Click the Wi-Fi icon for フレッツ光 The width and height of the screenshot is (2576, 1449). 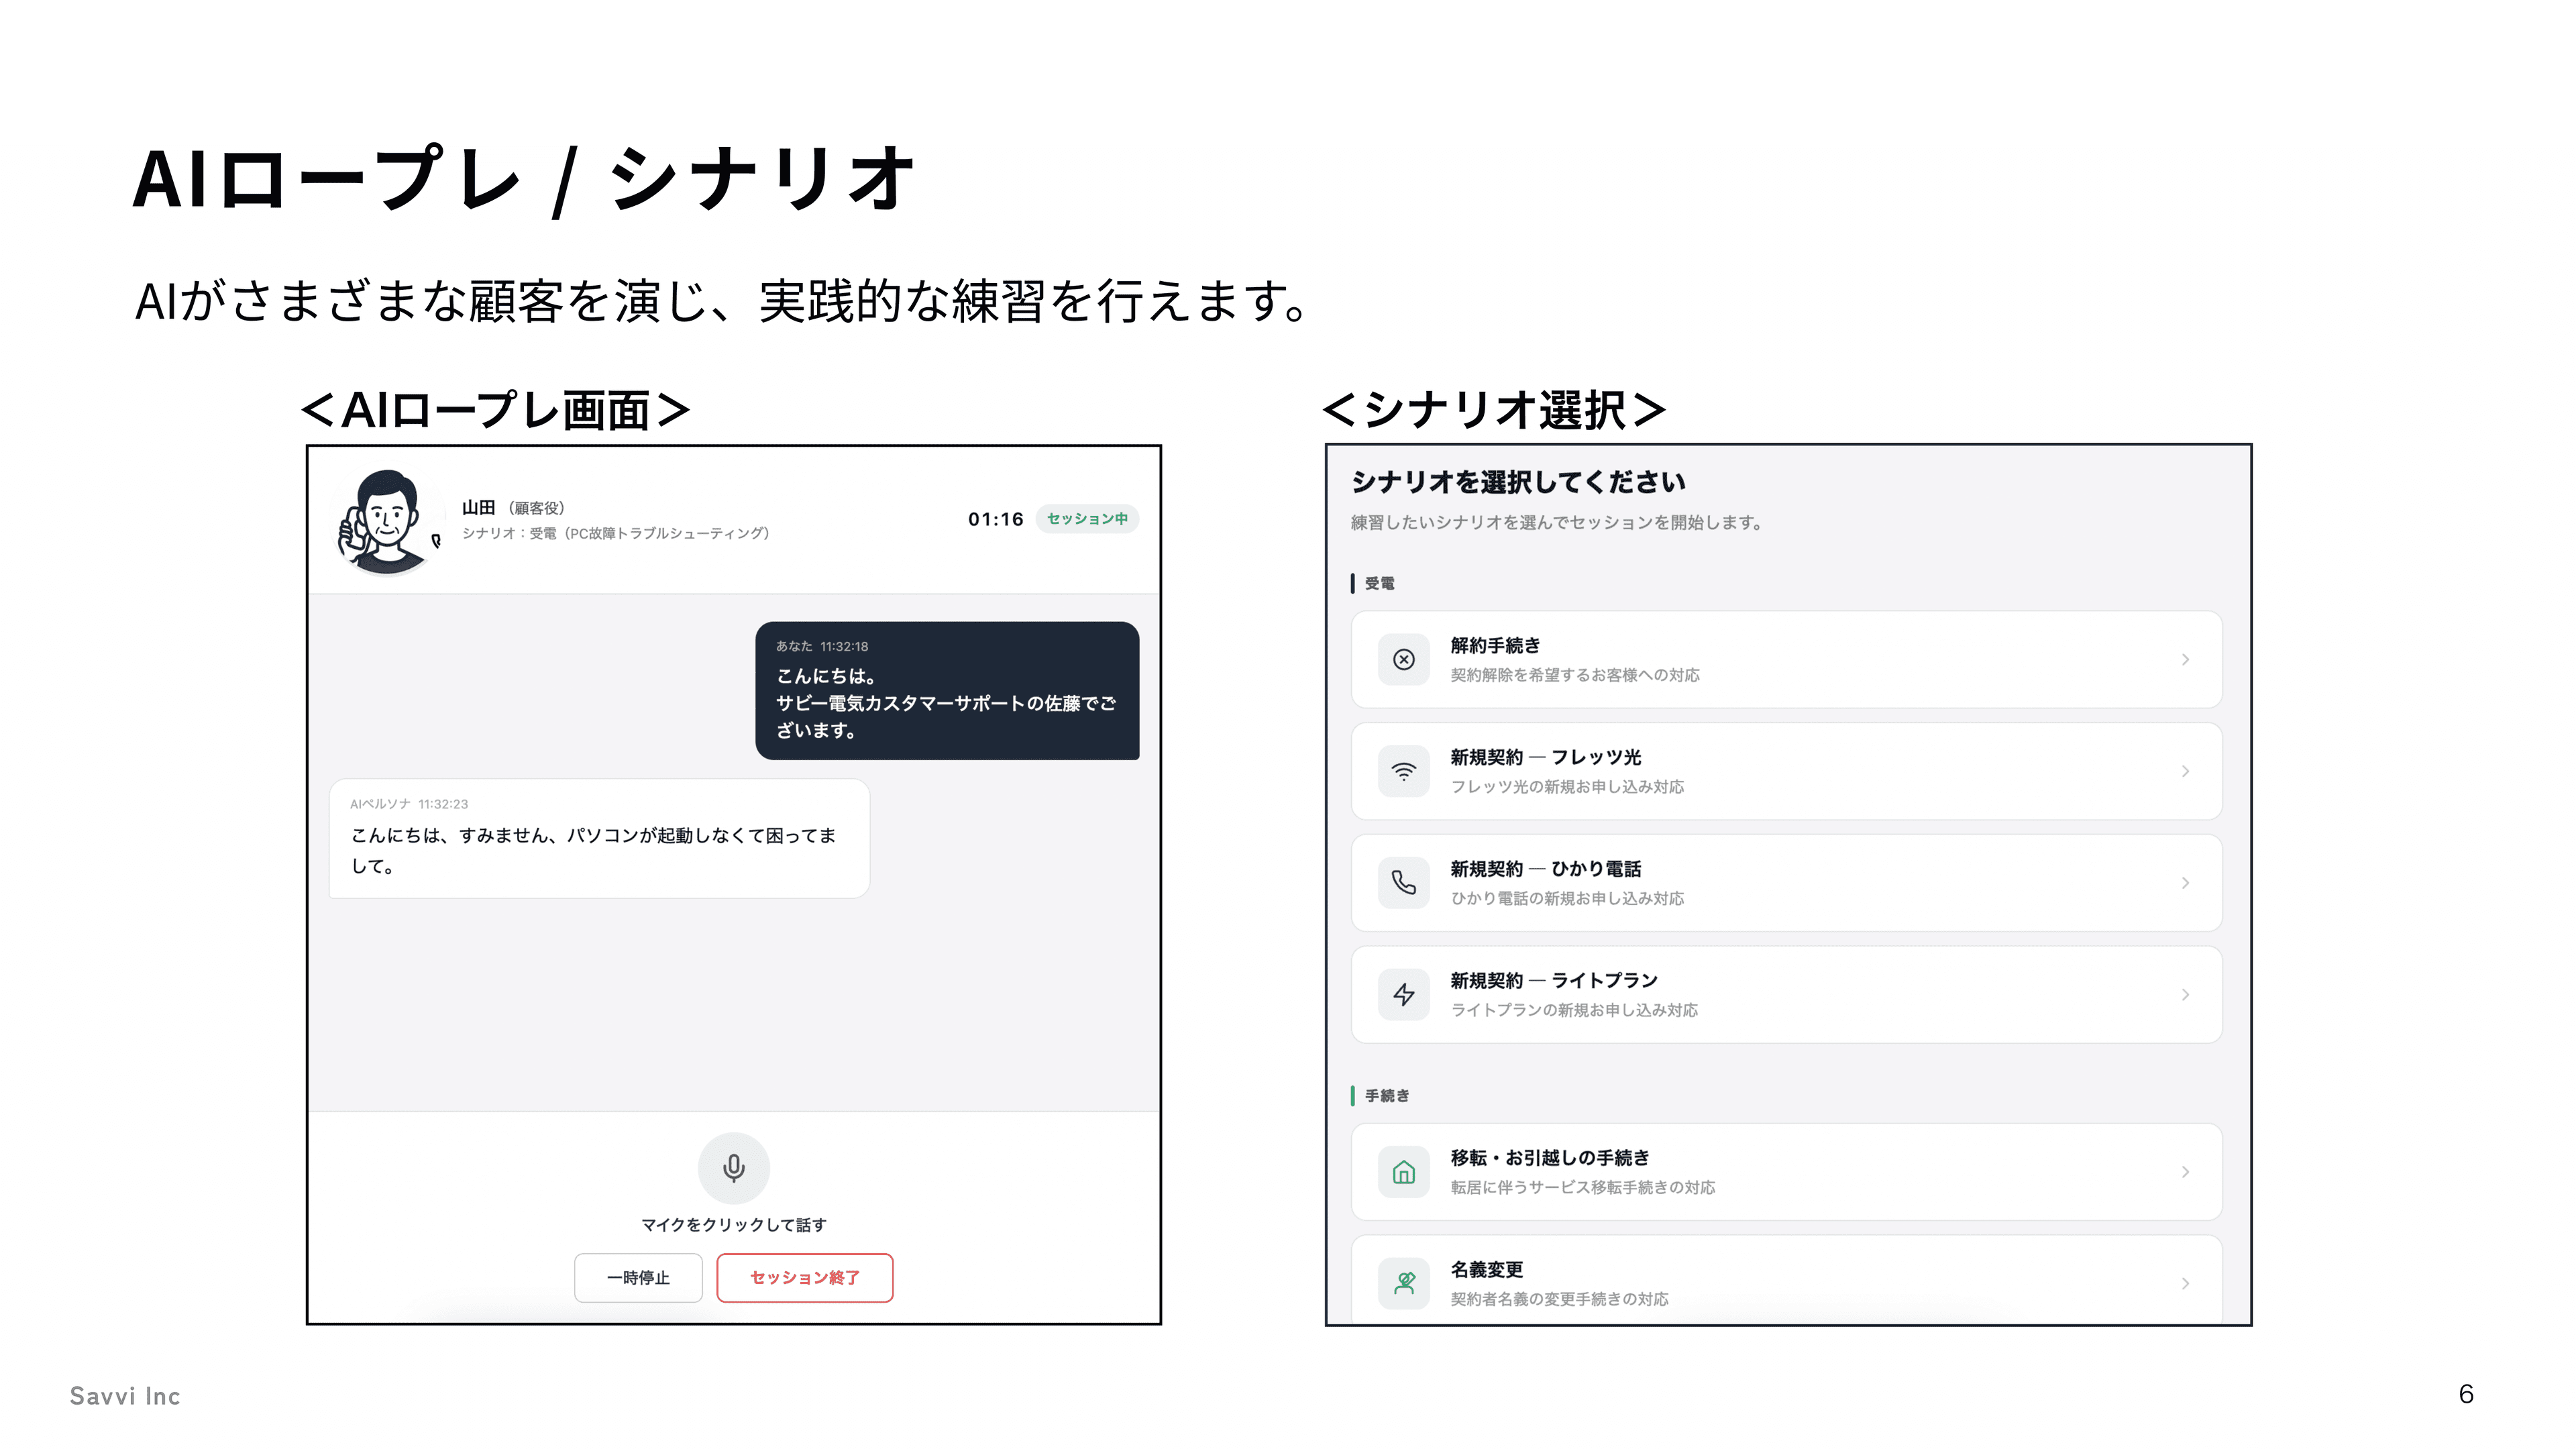1403,771
